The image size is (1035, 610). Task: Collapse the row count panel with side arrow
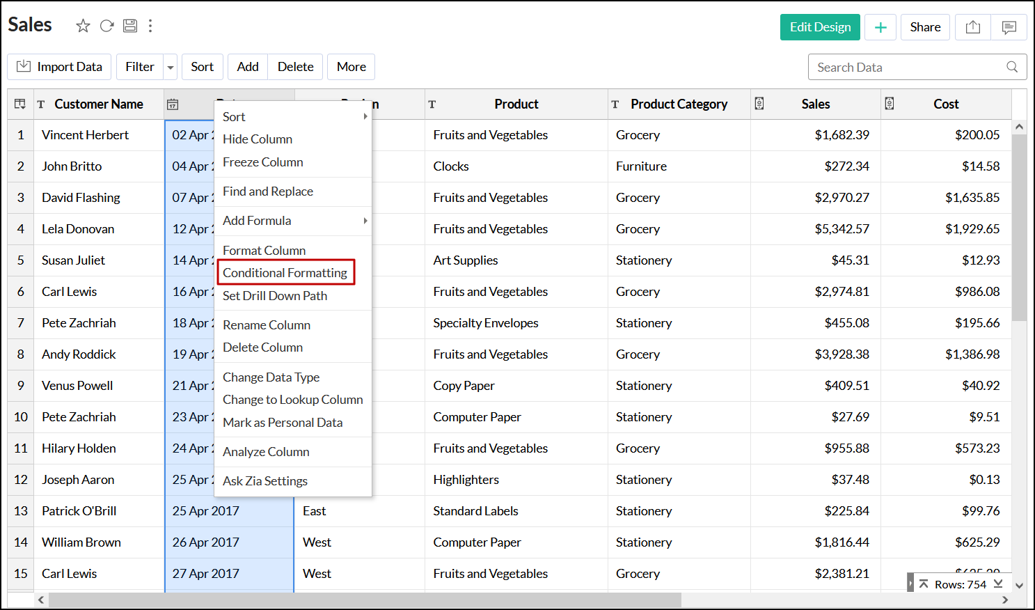910,584
